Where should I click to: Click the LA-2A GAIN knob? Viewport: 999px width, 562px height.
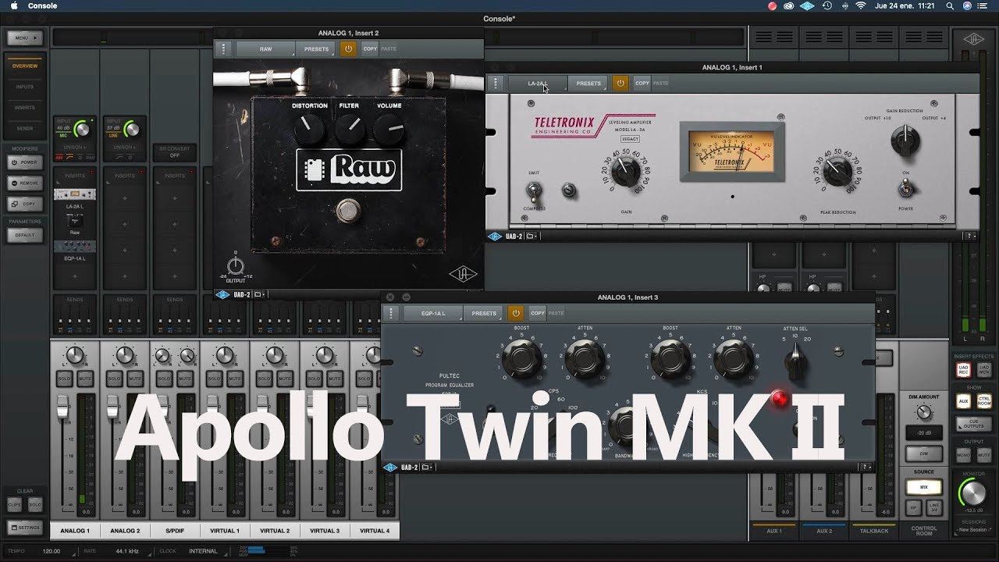tap(625, 169)
